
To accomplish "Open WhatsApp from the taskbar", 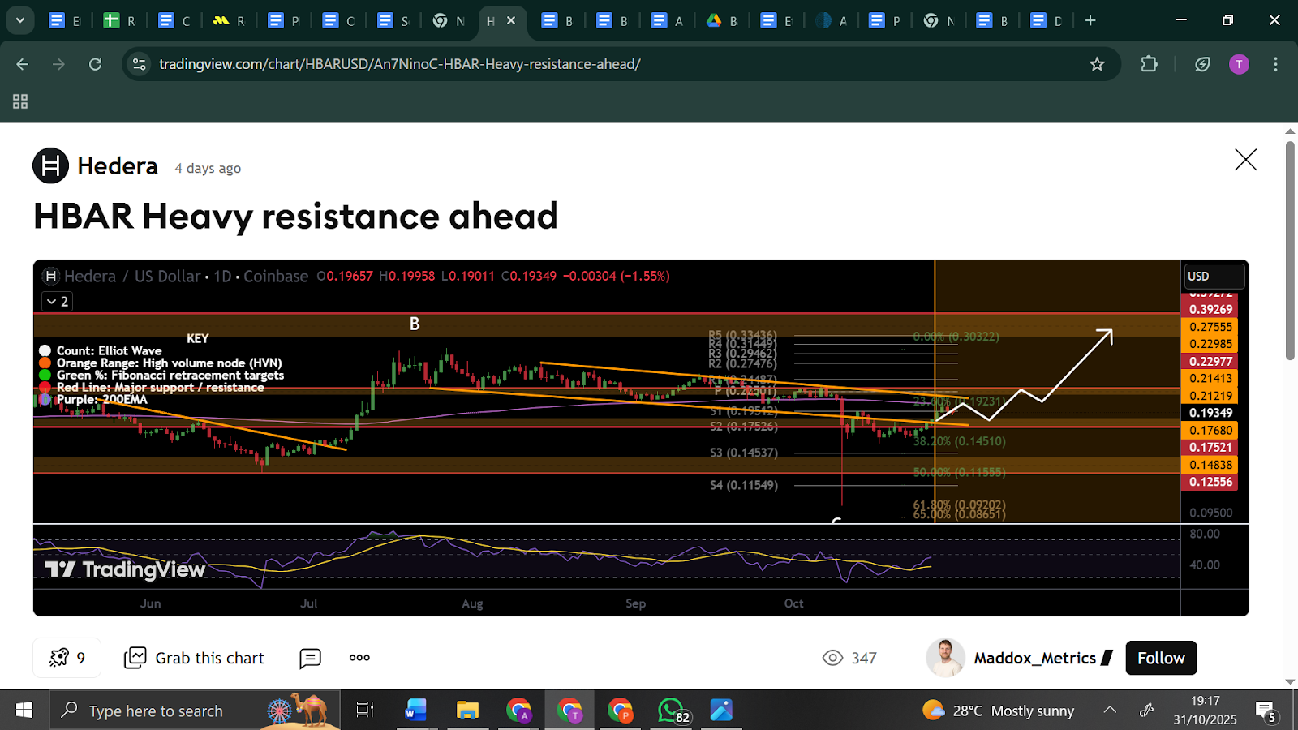I will (x=672, y=711).
